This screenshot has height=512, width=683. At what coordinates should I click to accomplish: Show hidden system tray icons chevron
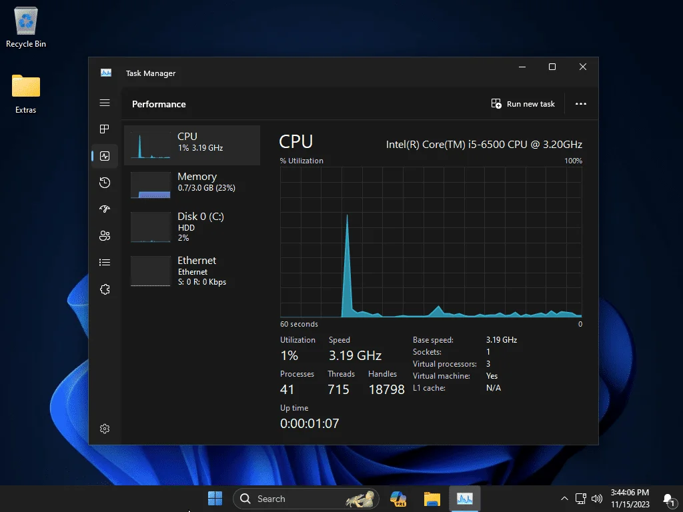click(564, 499)
